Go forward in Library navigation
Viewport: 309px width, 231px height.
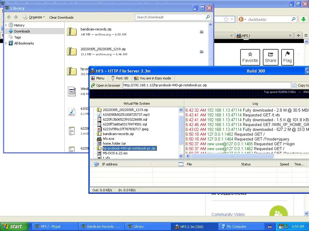[x=16, y=17]
